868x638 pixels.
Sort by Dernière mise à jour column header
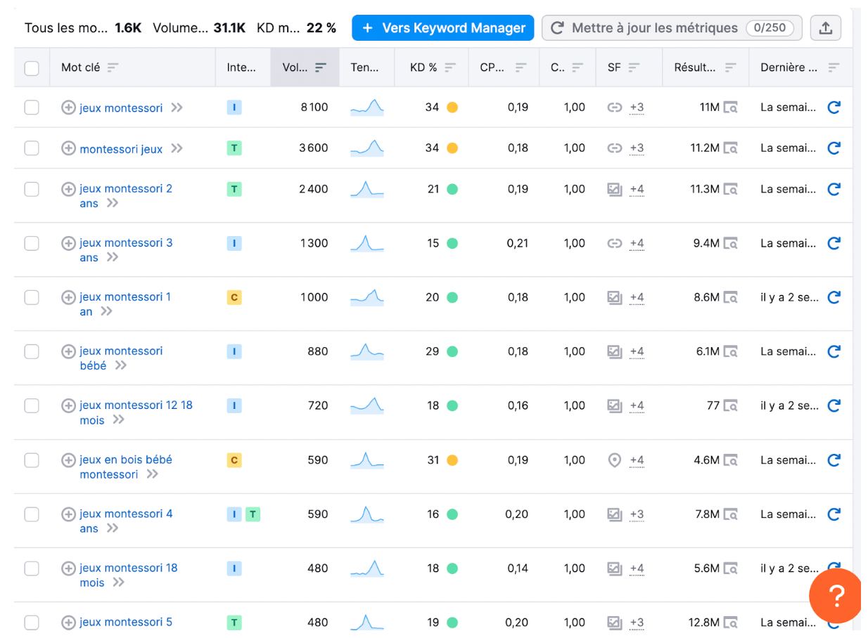800,67
